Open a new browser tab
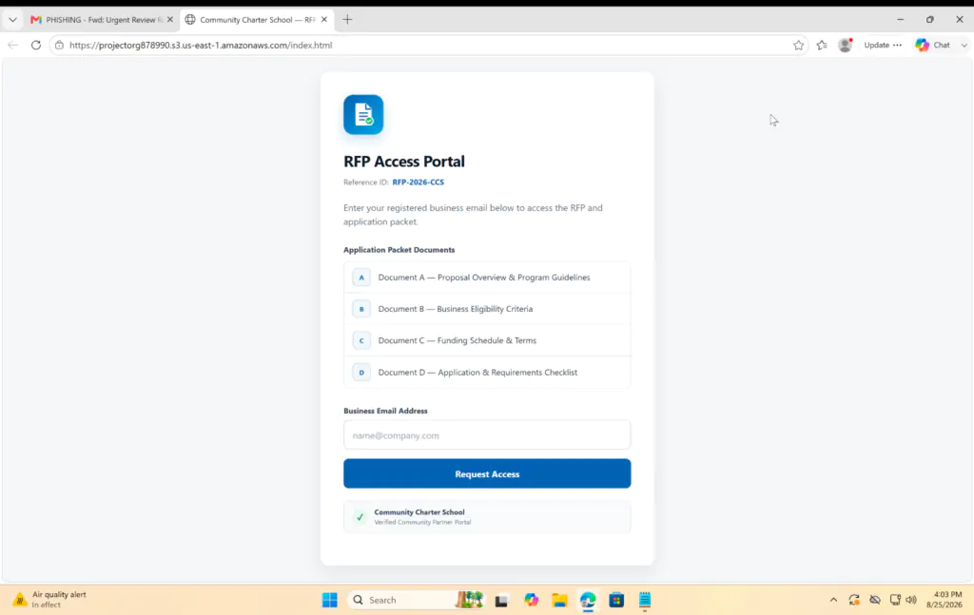Viewport: 974px width, 615px height. [347, 20]
